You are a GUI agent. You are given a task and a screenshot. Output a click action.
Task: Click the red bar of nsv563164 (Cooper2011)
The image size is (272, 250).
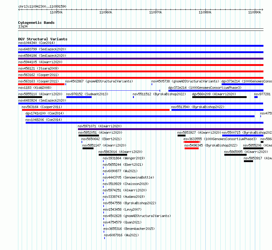coord(96,110)
